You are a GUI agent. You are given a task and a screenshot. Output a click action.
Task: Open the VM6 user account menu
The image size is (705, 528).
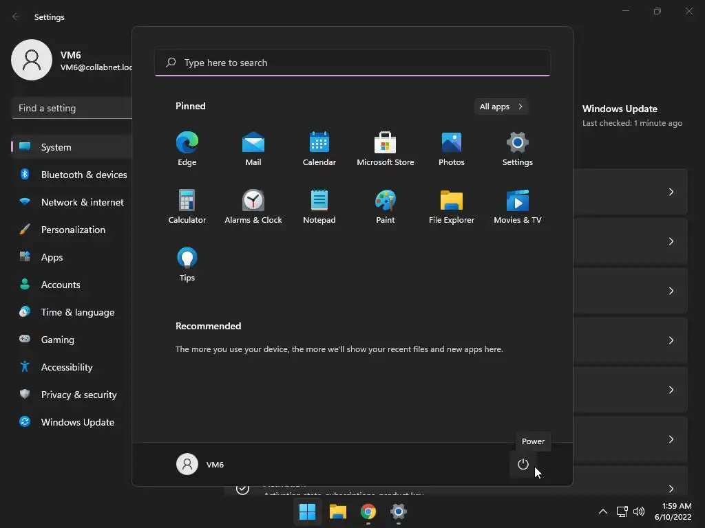pyautogui.click(x=200, y=464)
